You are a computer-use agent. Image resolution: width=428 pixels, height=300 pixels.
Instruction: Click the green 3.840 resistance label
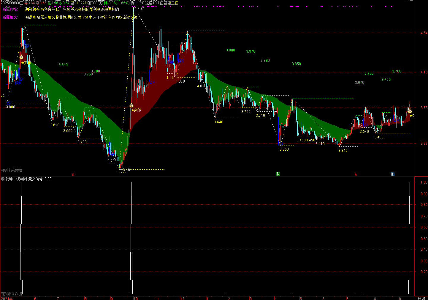click(x=63, y=65)
